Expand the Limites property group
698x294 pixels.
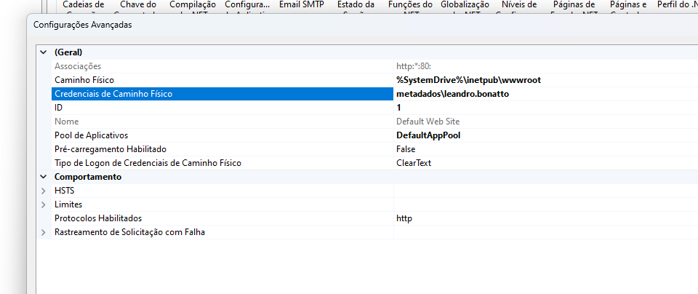coord(44,204)
